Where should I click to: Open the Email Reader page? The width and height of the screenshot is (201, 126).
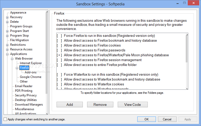pyautogui.click(x=24, y=86)
